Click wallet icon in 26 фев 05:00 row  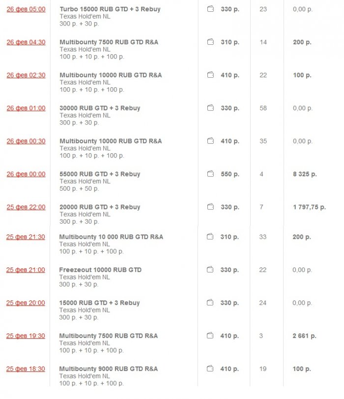tap(210, 9)
